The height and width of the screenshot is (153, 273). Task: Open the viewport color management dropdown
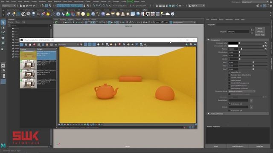[x=184, y=23]
